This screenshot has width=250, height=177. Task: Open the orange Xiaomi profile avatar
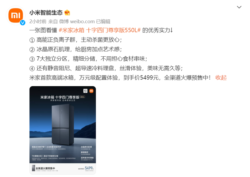(16, 15)
